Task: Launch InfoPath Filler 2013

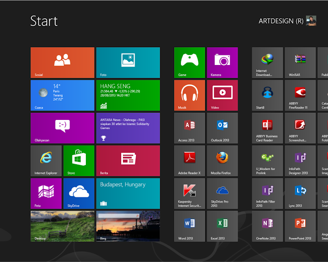Action: [267, 194]
